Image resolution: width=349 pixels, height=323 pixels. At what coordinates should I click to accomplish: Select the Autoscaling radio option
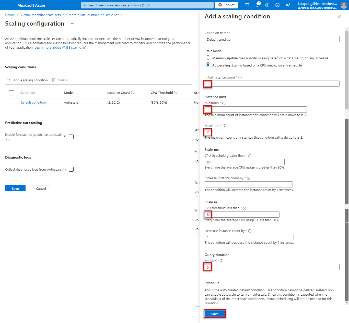[208, 65]
